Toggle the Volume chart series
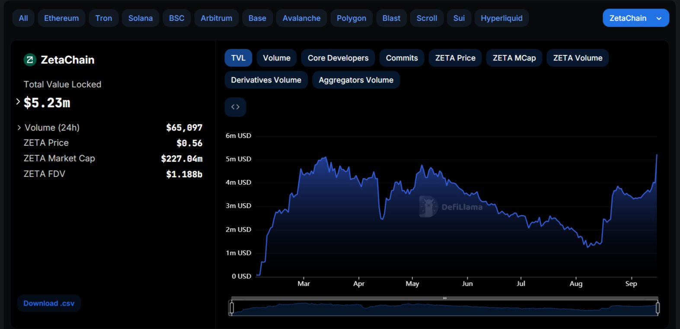The width and height of the screenshot is (680, 329). click(277, 58)
